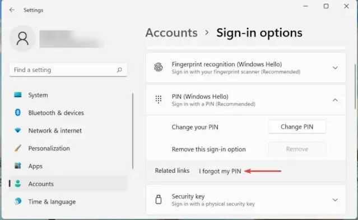Select the Apps category
Viewport: 358px width, 220px height.
(x=68, y=166)
